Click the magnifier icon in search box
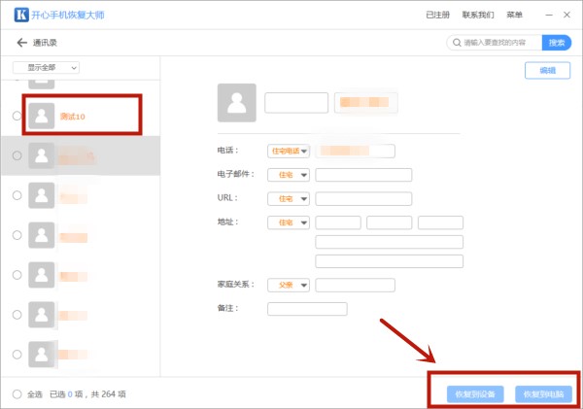Viewport: 583px width, 409px height. pos(457,43)
